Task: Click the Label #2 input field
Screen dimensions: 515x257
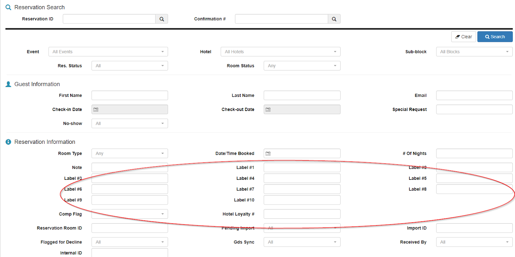Action: point(474,168)
